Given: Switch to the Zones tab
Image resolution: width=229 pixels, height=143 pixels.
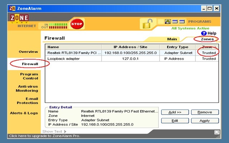Looking at the screenshot, I should [x=207, y=39].
